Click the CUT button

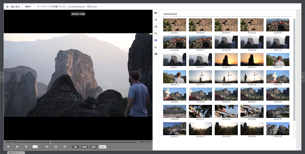93,147
